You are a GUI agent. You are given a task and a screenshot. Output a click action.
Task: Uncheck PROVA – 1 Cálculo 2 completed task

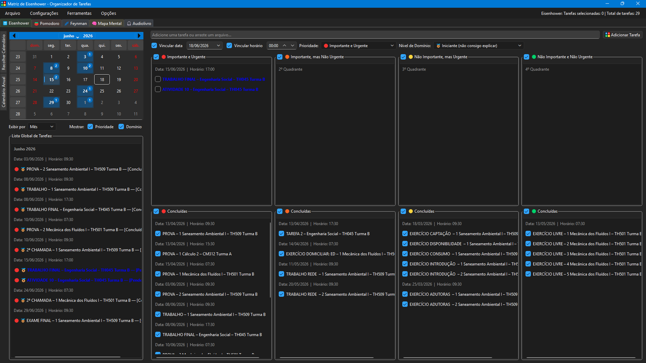click(158, 254)
